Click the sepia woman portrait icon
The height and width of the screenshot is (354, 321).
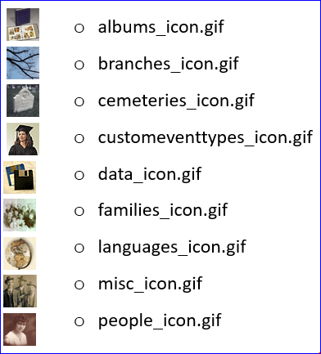tap(20, 329)
